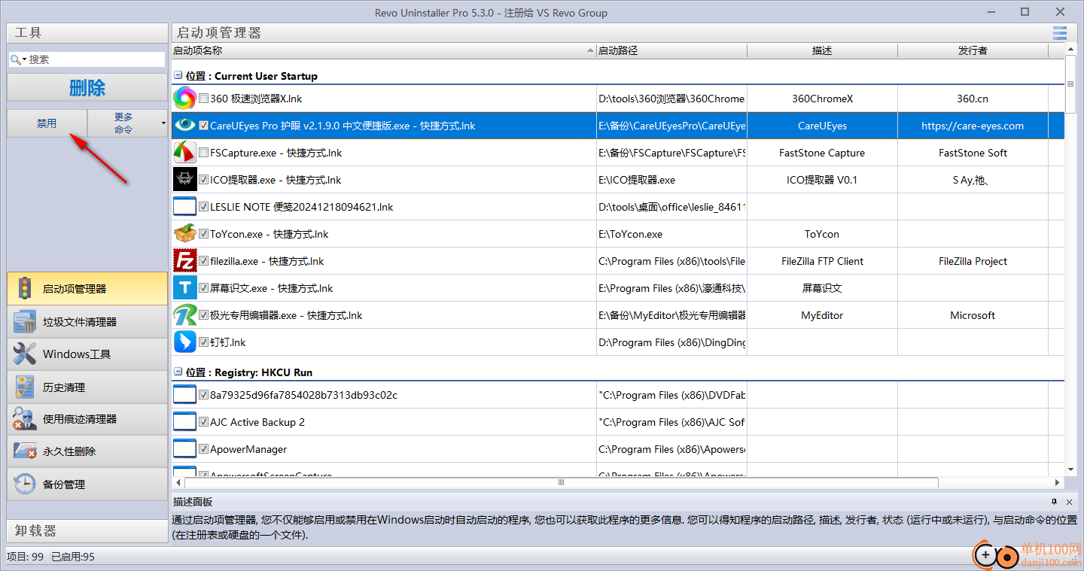The image size is (1084, 571).
Task: Click the 永久性删除 icon
Action: 25,451
